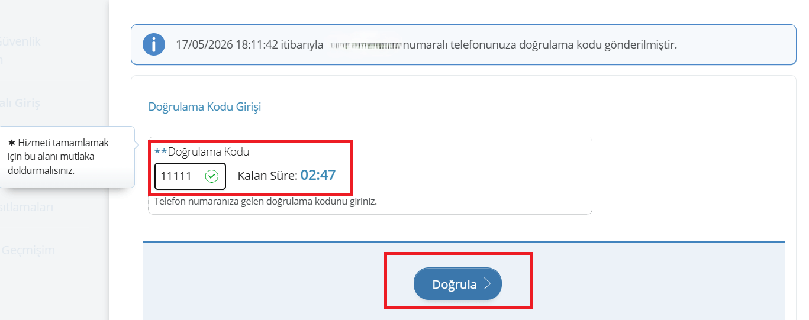This screenshot has width=809, height=320.
Task: Click the Doğrulama Kodu field label
Action: coord(208,152)
